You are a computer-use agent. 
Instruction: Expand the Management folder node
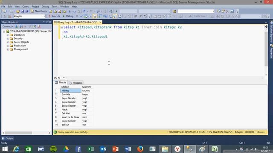pos(8,49)
